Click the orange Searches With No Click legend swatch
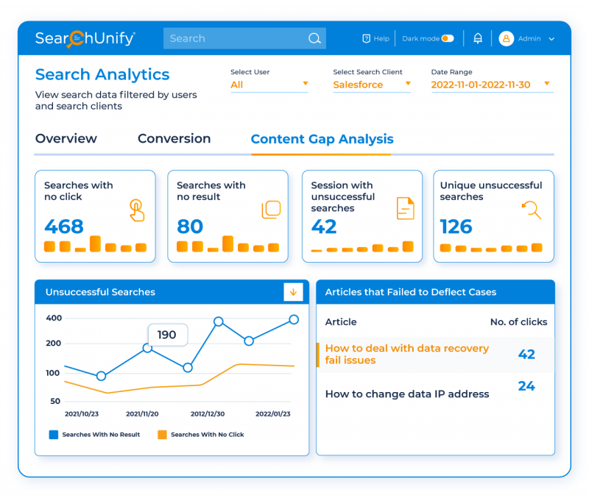 (x=162, y=435)
